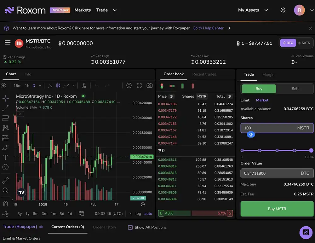This screenshot has height=243, width=315.
Task: Select the zoom in tool
Action: tap(5, 190)
